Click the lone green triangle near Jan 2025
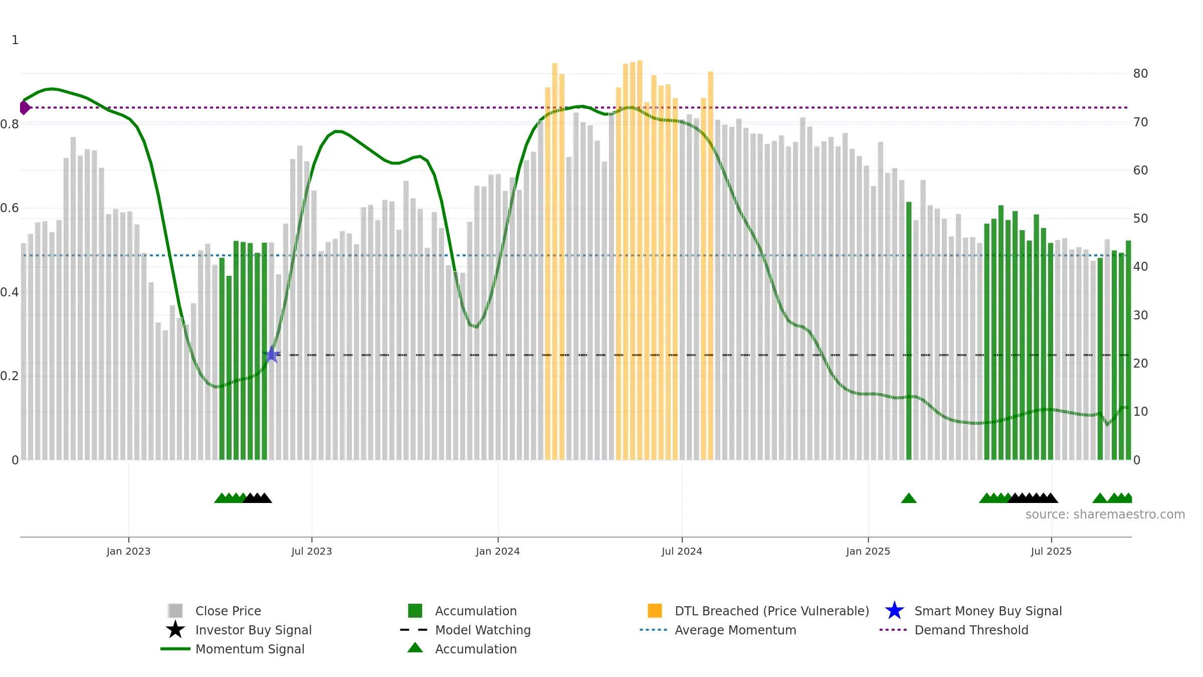 [909, 497]
